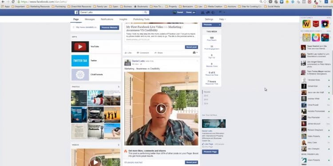The height and width of the screenshot is (166, 333).
Task: Open the Publishing Tools tab
Action: [x=141, y=19]
